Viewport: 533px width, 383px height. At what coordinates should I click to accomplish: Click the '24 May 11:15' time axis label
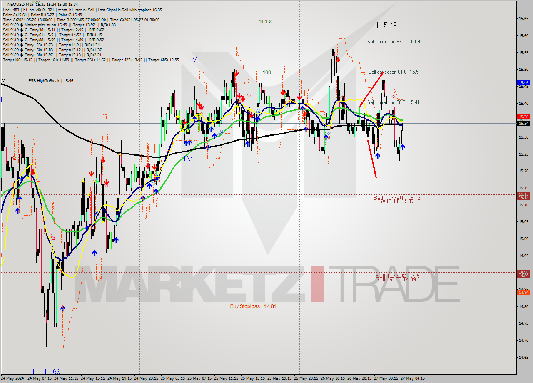[66, 378]
